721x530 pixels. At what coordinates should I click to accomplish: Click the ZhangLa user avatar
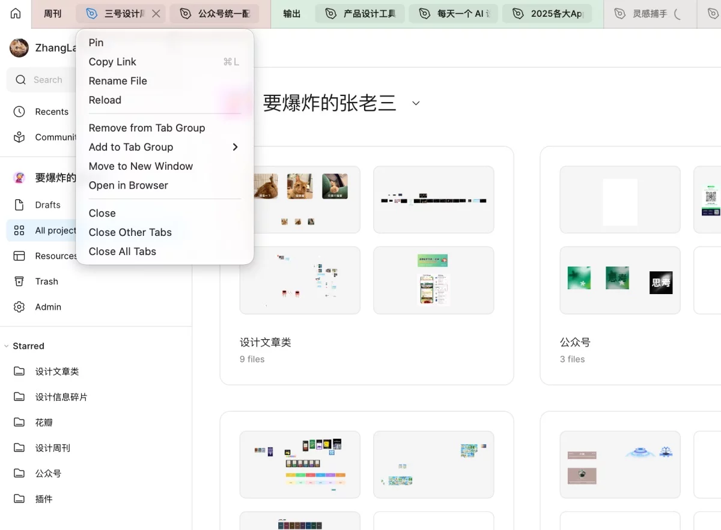point(19,48)
